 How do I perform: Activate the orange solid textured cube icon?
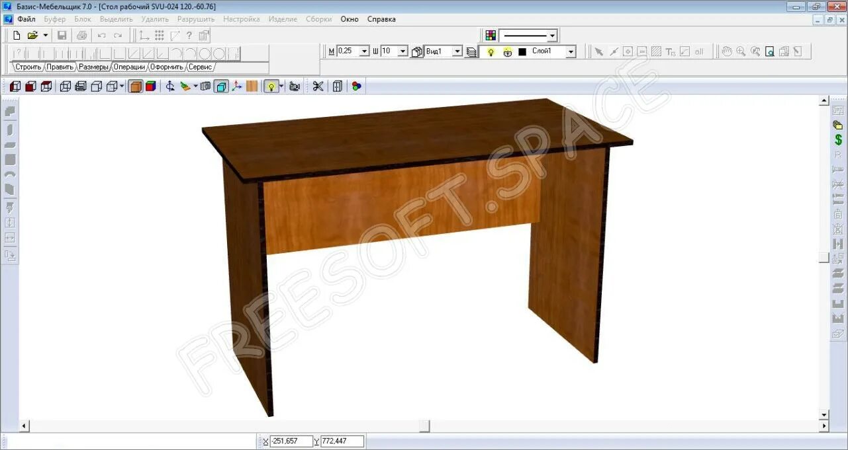135,86
